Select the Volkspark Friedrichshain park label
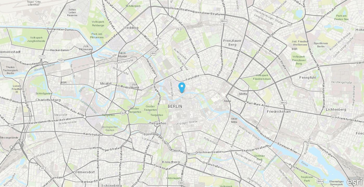 pyautogui.click(x=262, y=77)
